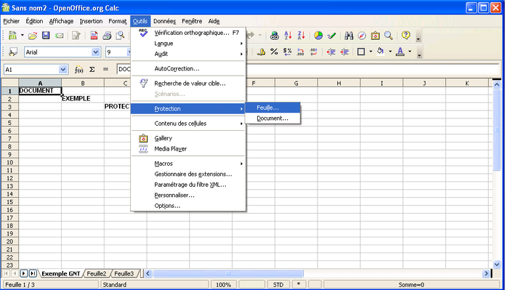
Task: Select Vérification orthographique... entry
Action: 188,33
